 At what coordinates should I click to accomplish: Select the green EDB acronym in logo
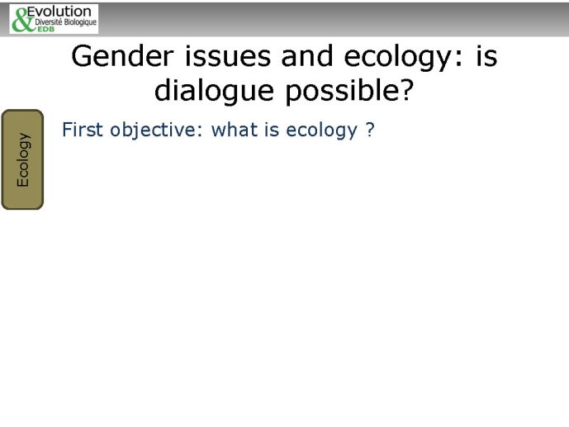pos(45,29)
